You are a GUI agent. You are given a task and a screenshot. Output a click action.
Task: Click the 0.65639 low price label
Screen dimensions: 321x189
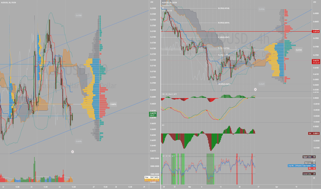click(x=261, y=84)
